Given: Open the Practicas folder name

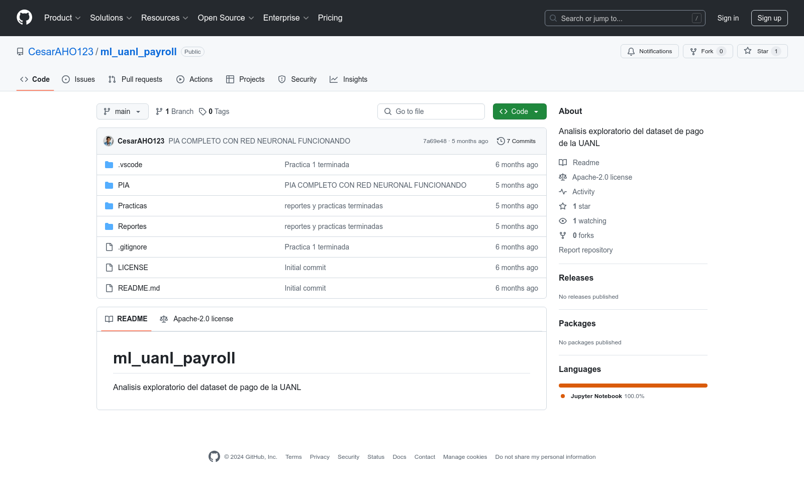Looking at the screenshot, I should 133,206.
